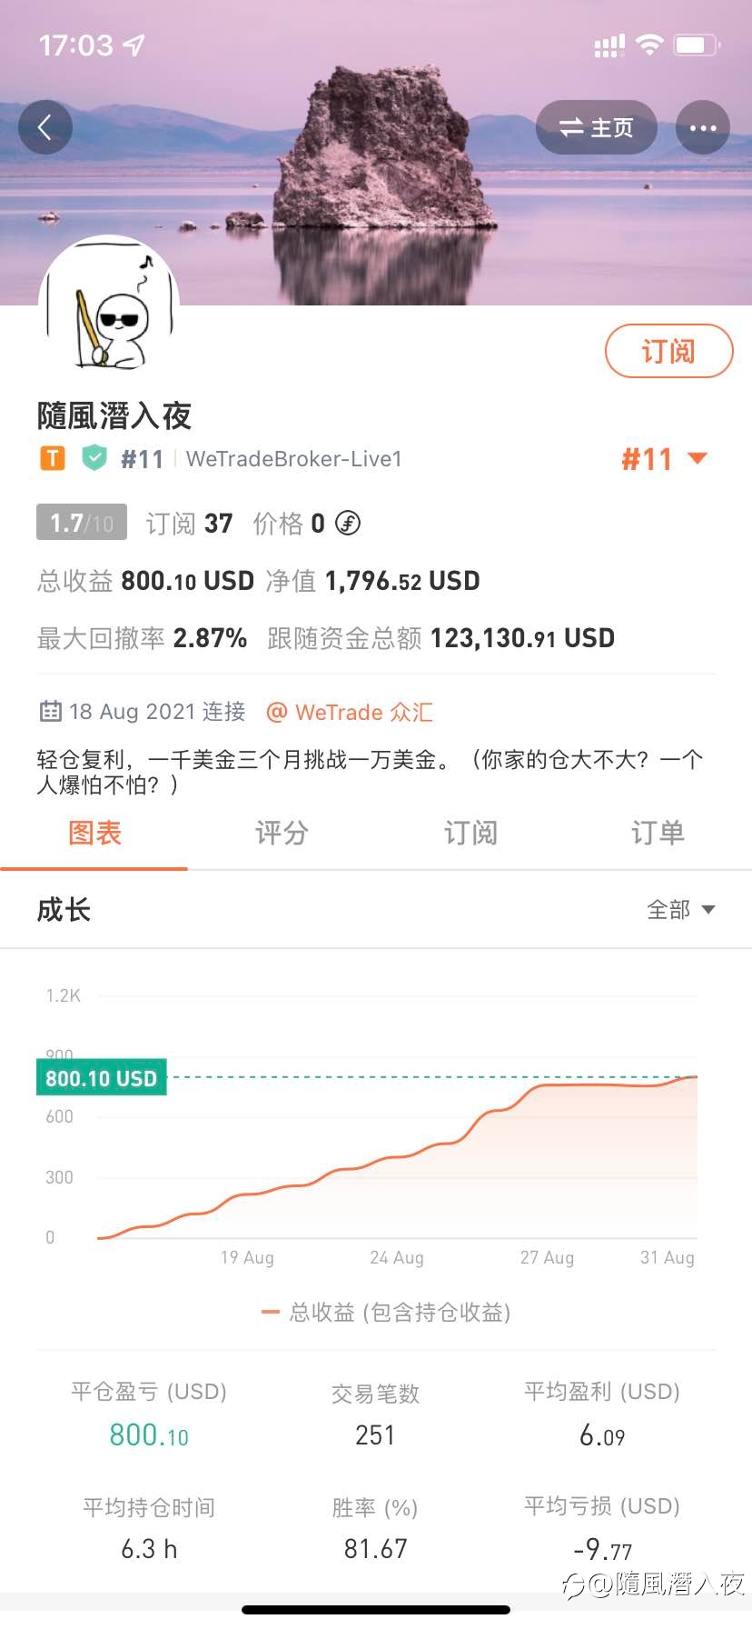
Task: Tap the WeTradeBroker-Live1 account label
Action: pyautogui.click(x=294, y=459)
